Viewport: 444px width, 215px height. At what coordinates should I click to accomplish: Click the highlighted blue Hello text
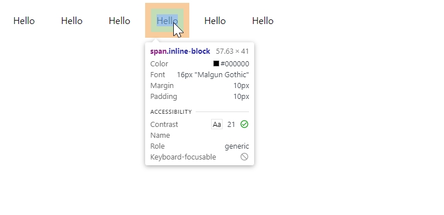click(167, 21)
